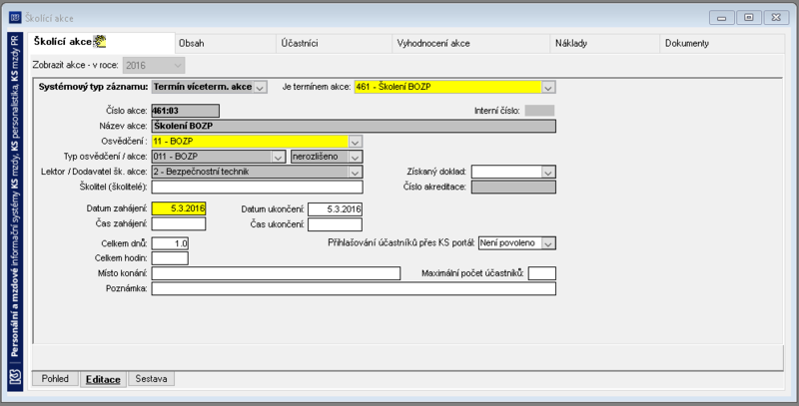Screen dimensions: 799x406
Task: Click the Přihlašování účastníků přes KS portál label
Action: (401, 243)
